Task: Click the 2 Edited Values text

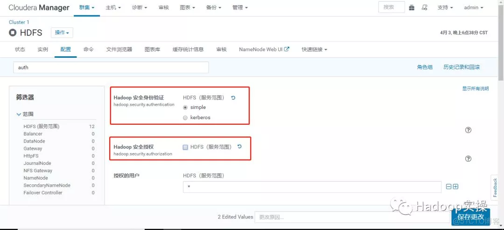Action: click(235, 217)
